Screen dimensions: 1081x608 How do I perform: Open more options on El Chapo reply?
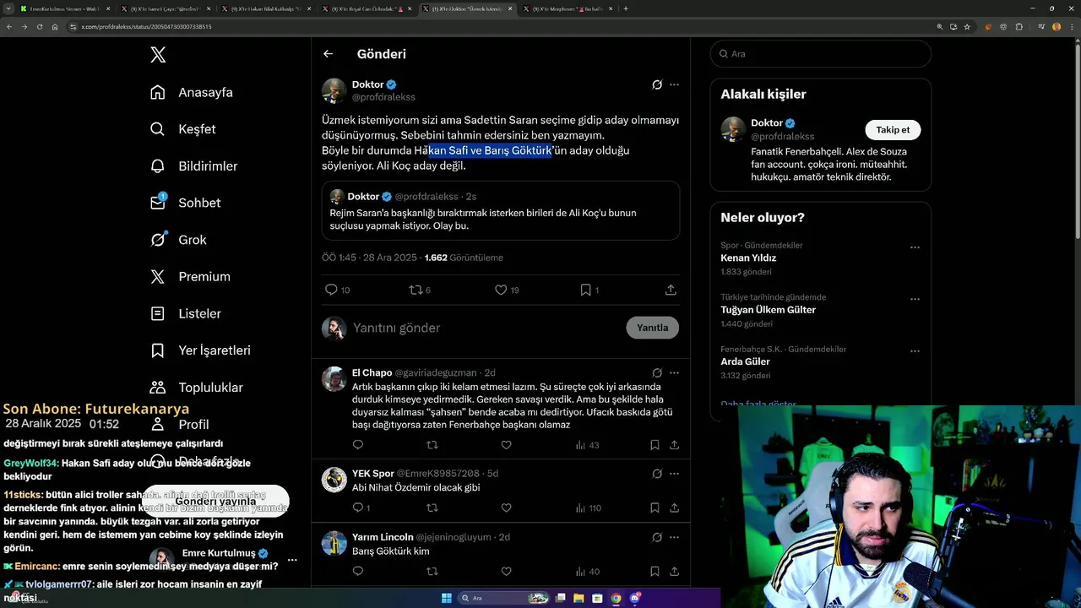coord(674,372)
